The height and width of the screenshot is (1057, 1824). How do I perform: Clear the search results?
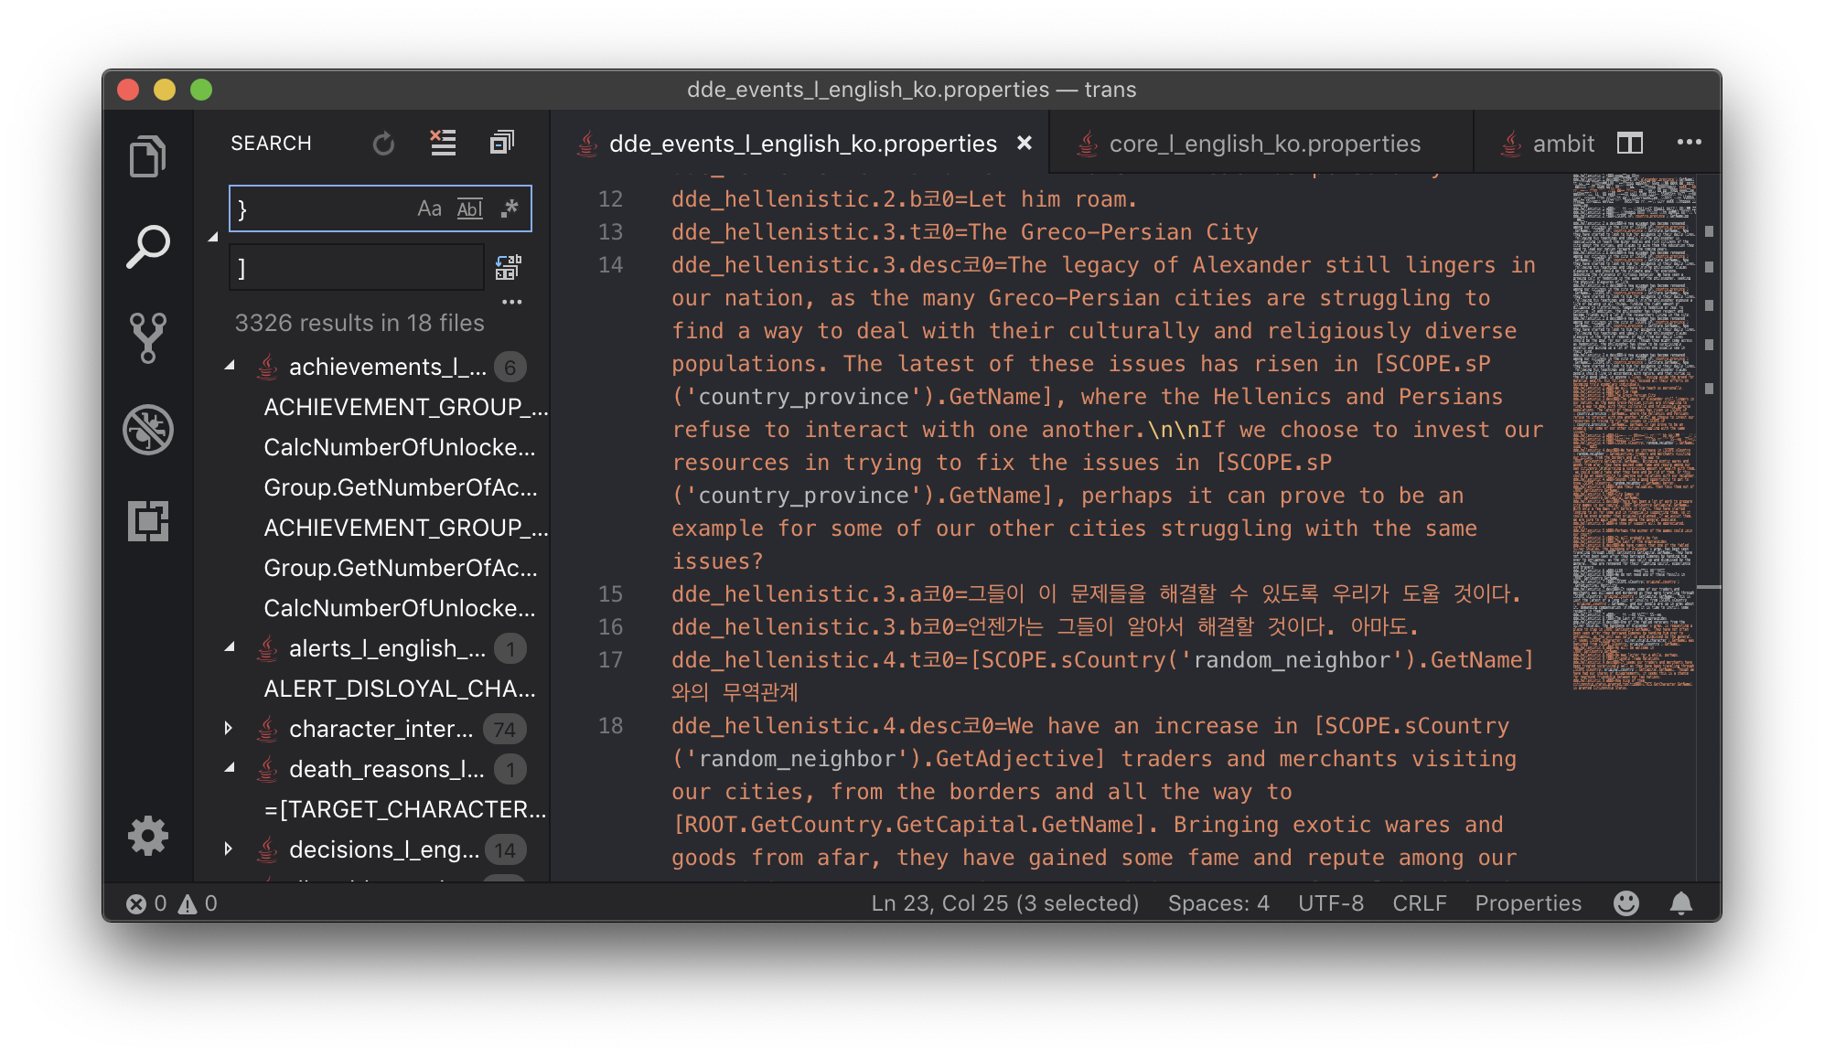[x=443, y=143]
